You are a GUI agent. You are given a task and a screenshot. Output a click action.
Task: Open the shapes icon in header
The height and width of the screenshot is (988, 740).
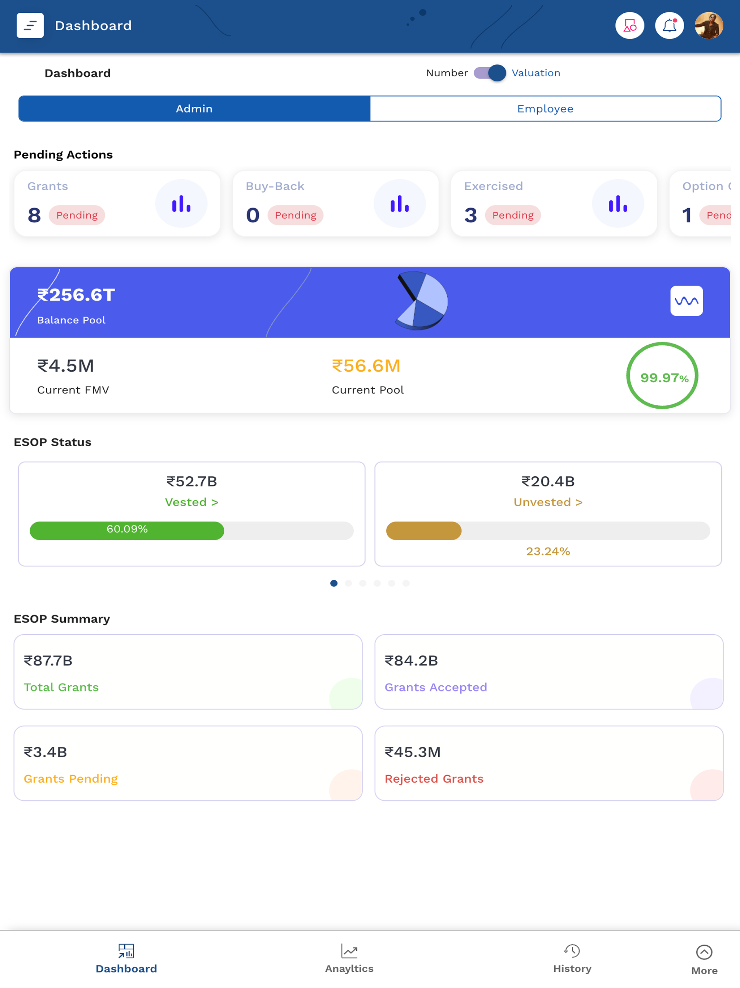[629, 25]
